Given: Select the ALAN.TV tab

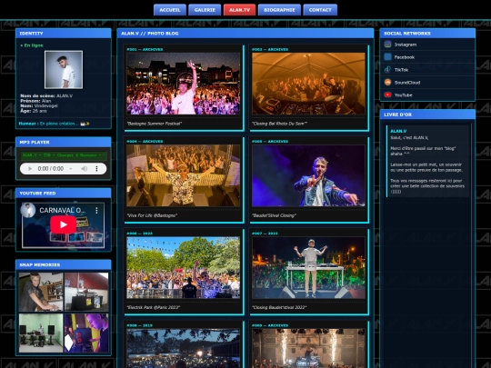Looking at the screenshot, I should coord(239,10).
